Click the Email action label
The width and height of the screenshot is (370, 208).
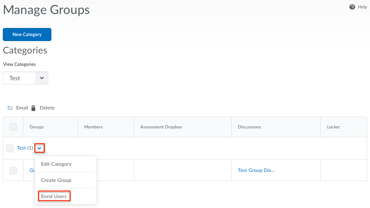pyautogui.click(x=22, y=108)
